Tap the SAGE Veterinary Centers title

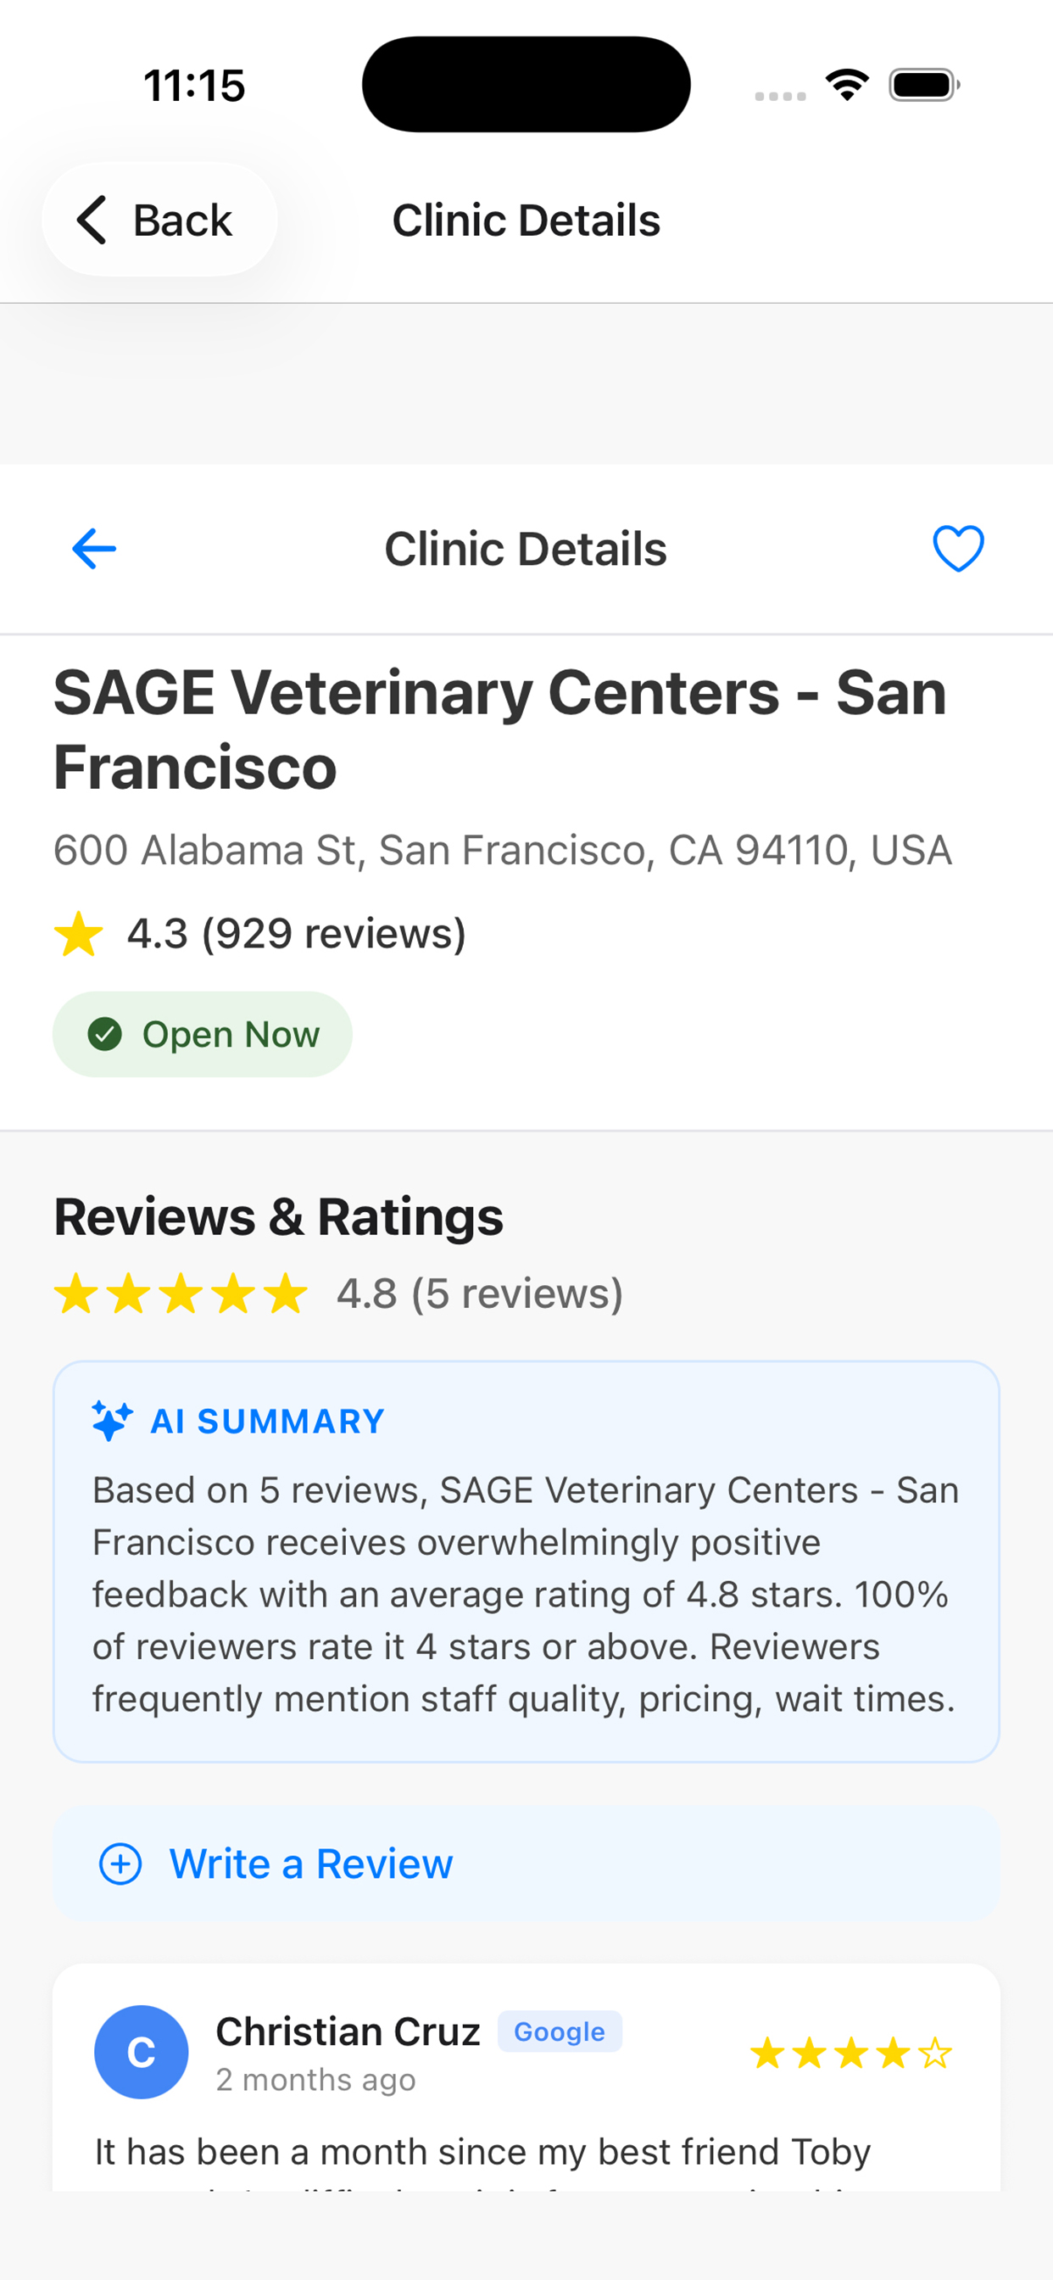(500, 729)
